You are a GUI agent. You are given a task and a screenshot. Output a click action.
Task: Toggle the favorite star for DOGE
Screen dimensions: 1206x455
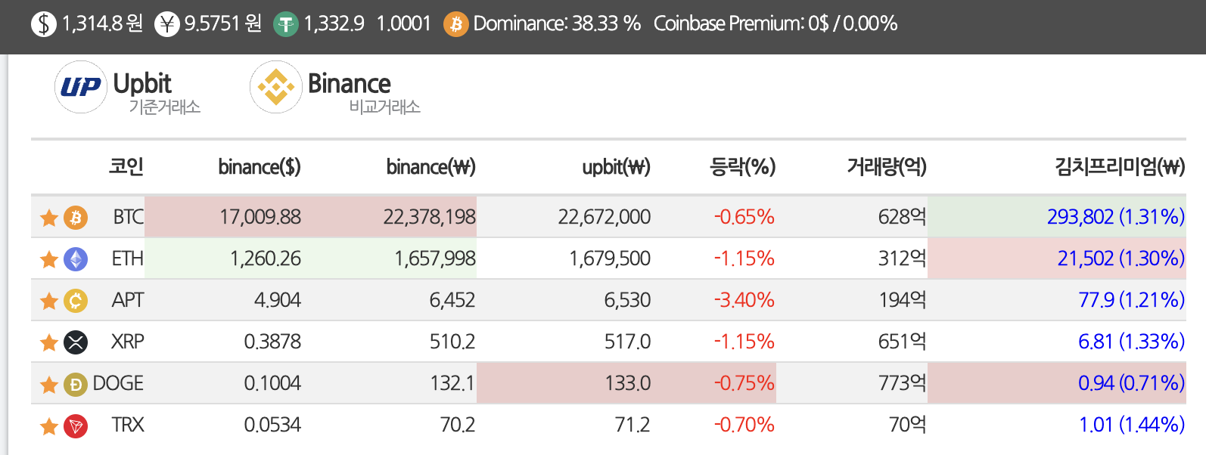pos(49,384)
